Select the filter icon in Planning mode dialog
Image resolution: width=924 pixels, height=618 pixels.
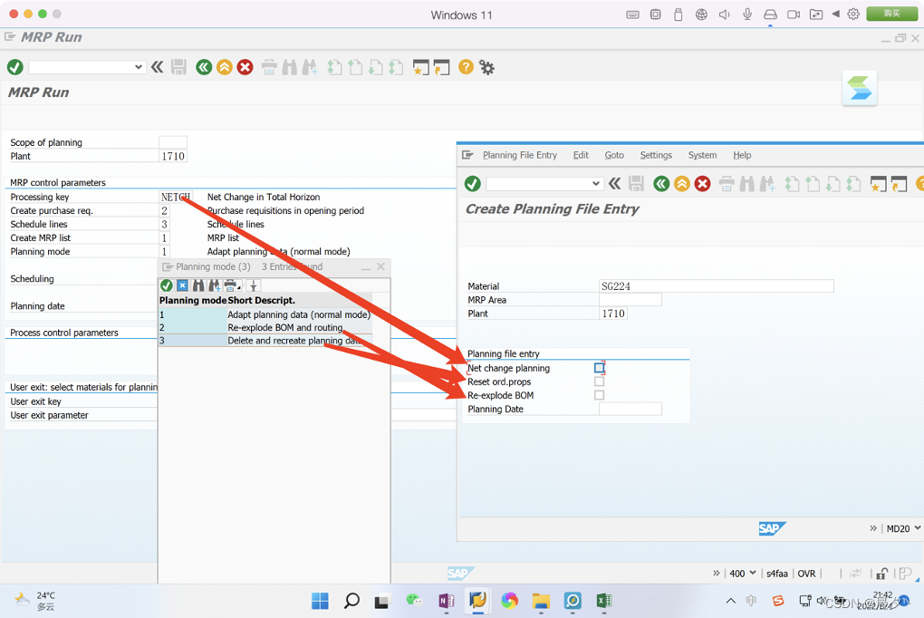point(253,285)
